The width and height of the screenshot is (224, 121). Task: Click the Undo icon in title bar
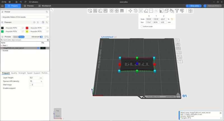(21, 2)
